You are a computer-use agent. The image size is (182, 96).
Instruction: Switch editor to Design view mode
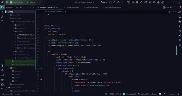(x=171, y=7)
